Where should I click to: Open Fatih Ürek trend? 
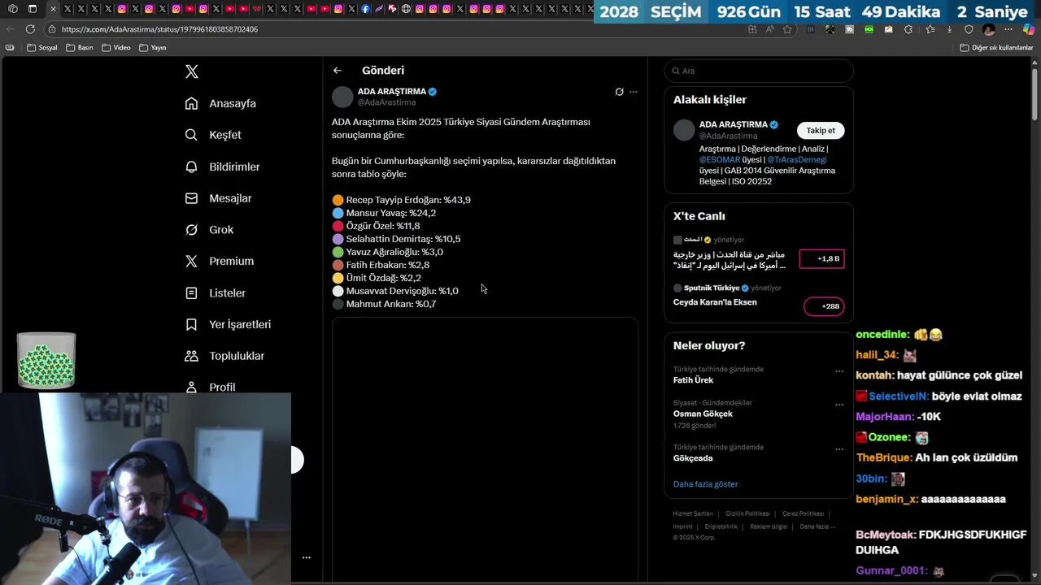point(693,380)
